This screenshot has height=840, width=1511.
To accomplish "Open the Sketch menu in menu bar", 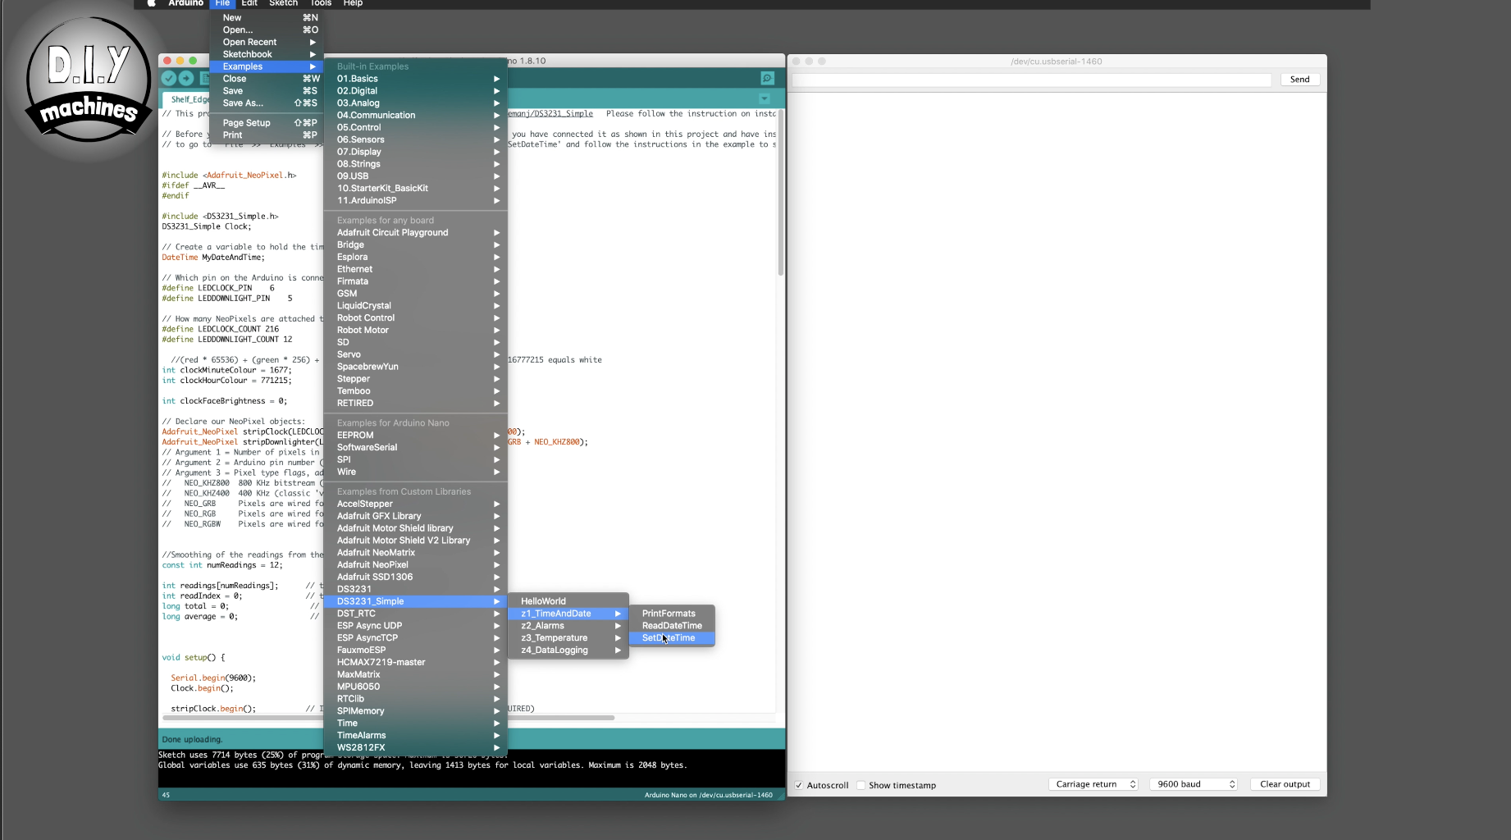I will 283,3.
